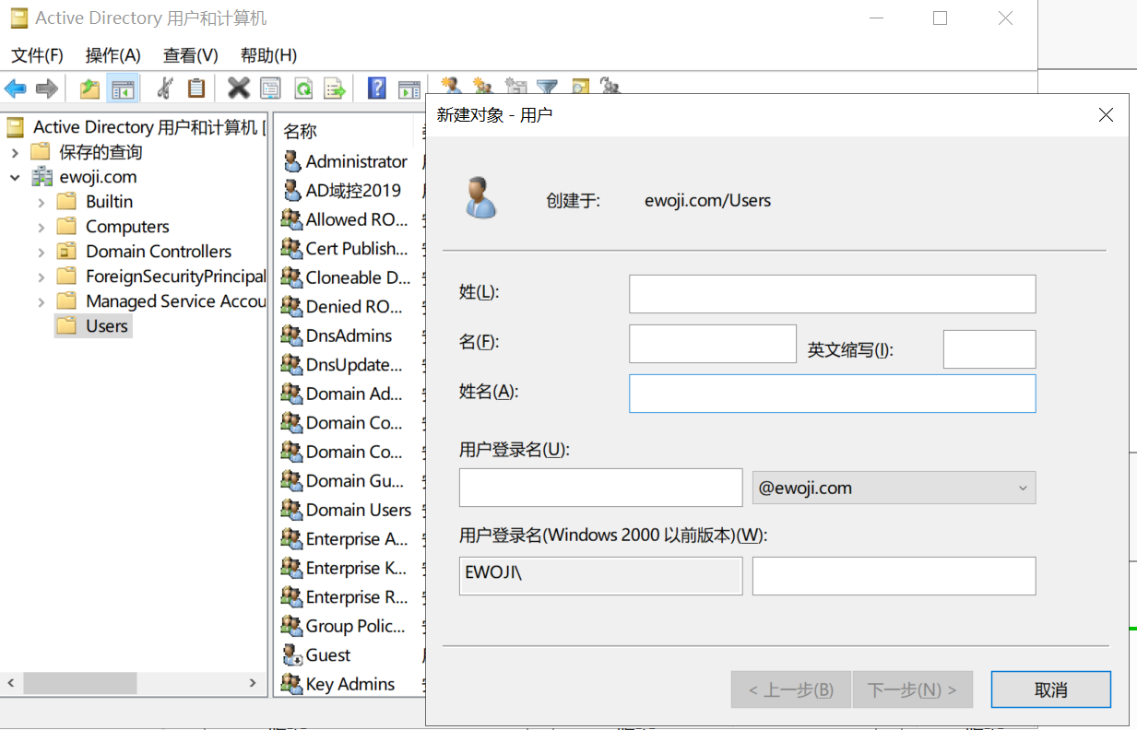
Task: Click the 保存的查询 folder icon
Action: coord(40,152)
